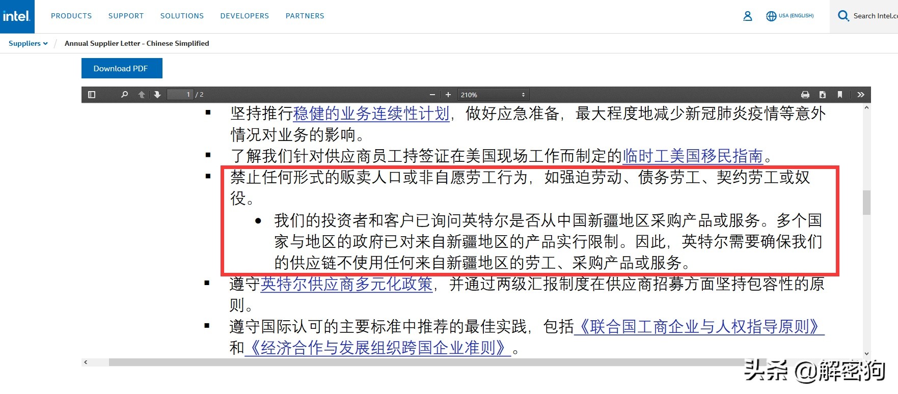Open the PRODUCTS menu
This screenshot has height=394, width=898.
(71, 16)
